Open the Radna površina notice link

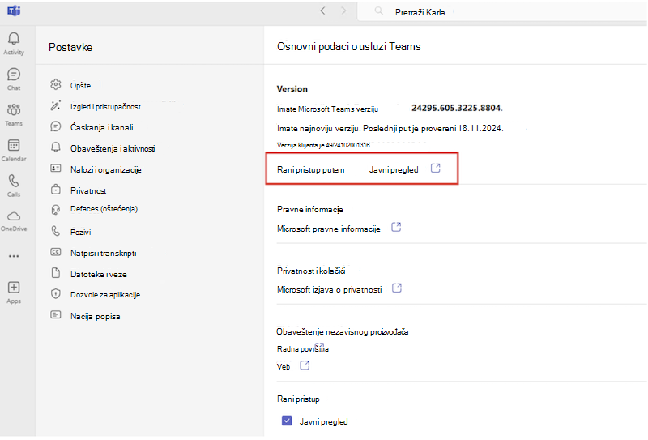[302, 349]
